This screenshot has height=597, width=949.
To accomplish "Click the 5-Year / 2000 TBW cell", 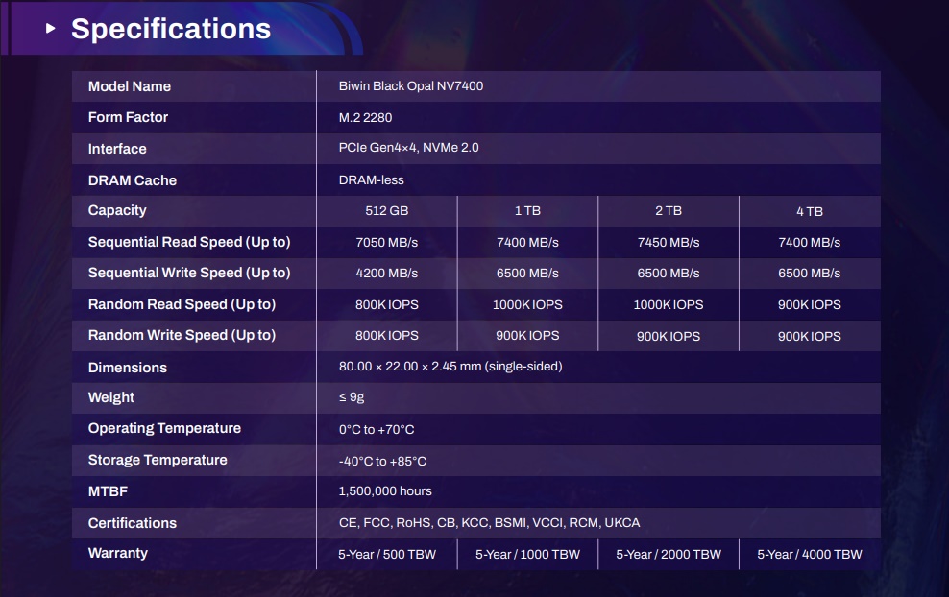I will pyautogui.click(x=669, y=554).
